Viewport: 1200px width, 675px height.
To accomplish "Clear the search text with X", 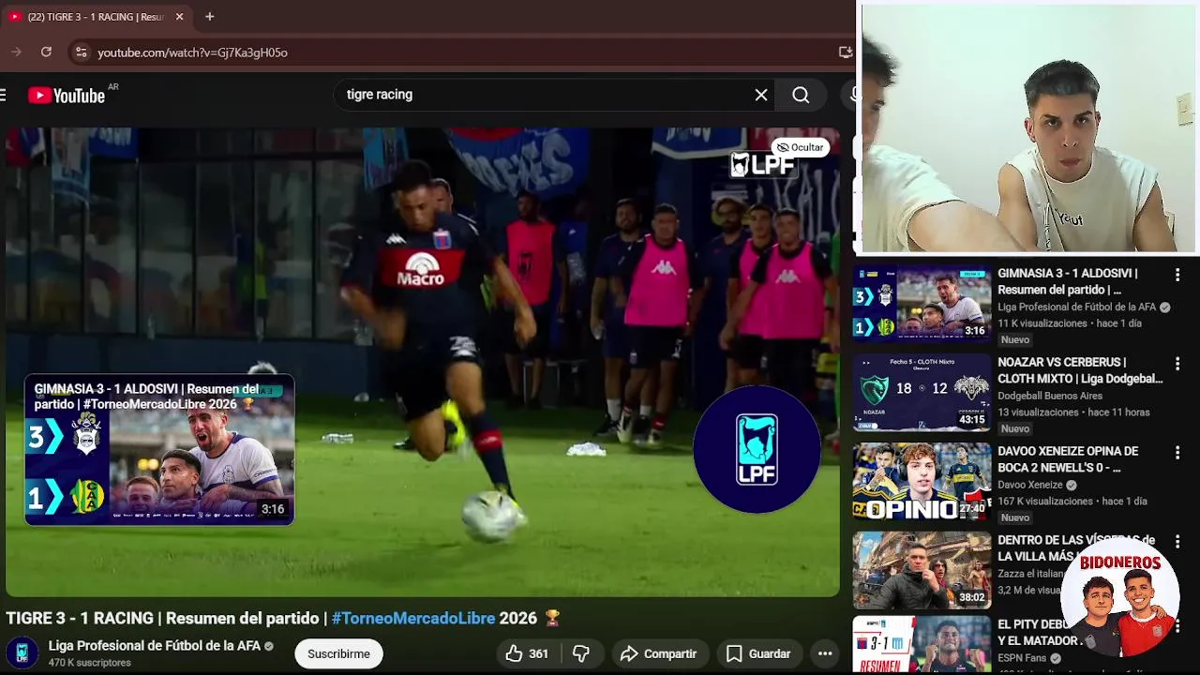I will 761,95.
